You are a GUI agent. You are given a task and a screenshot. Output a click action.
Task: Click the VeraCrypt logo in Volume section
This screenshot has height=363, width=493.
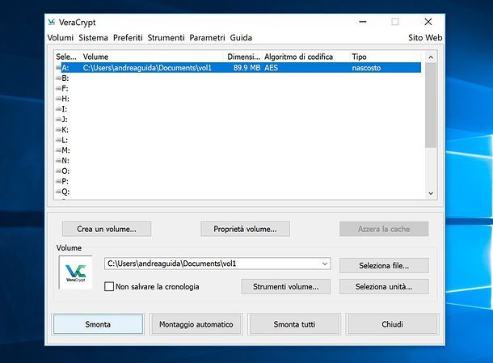pyautogui.click(x=75, y=272)
